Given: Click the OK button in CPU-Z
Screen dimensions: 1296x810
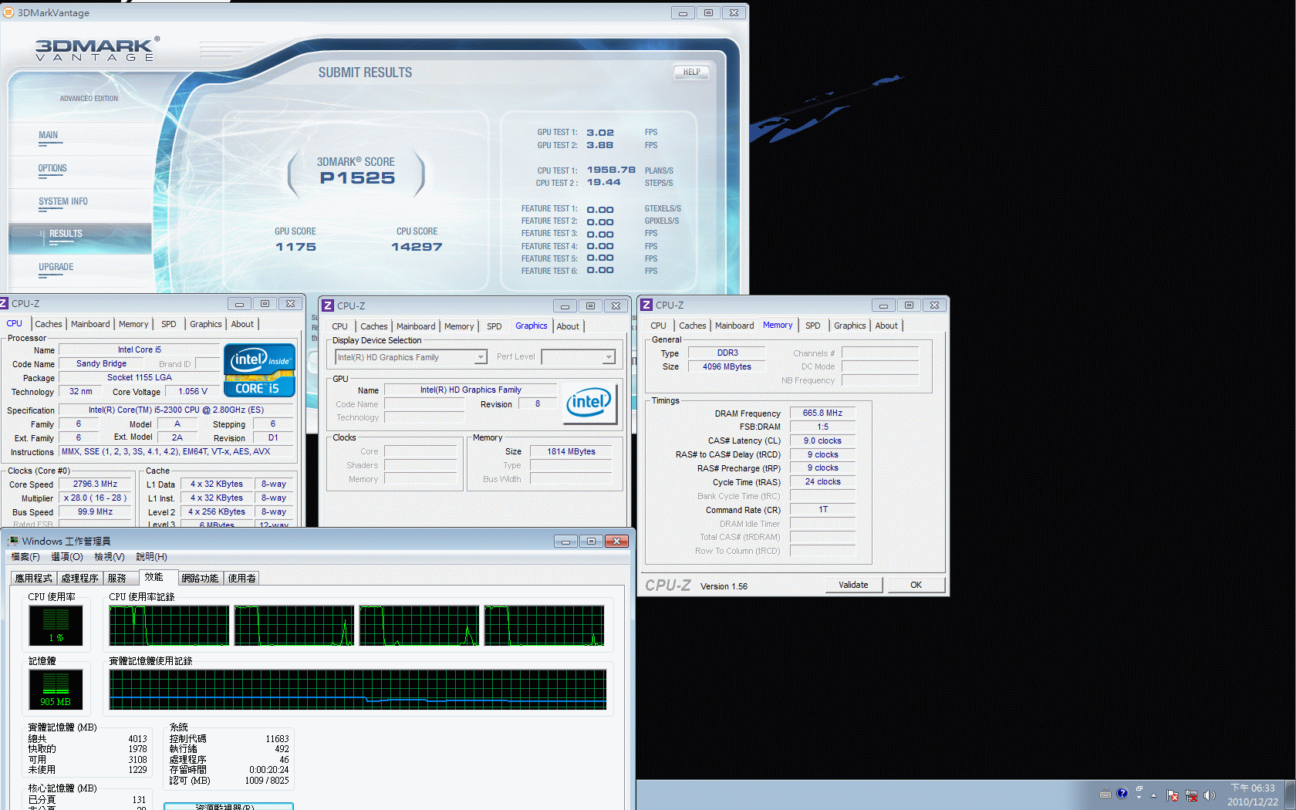Looking at the screenshot, I should click(916, 585).
